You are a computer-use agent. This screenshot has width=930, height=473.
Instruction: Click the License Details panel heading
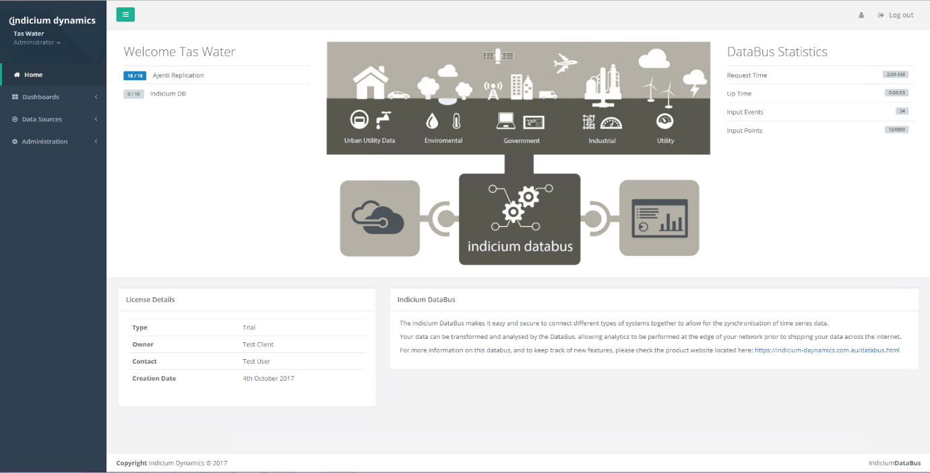150,300
